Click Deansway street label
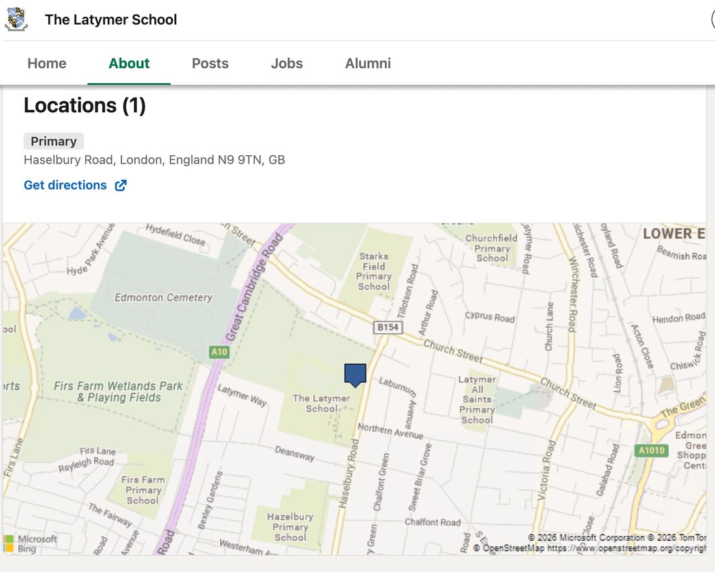The image size is (715, 572). tap(294, 453)
